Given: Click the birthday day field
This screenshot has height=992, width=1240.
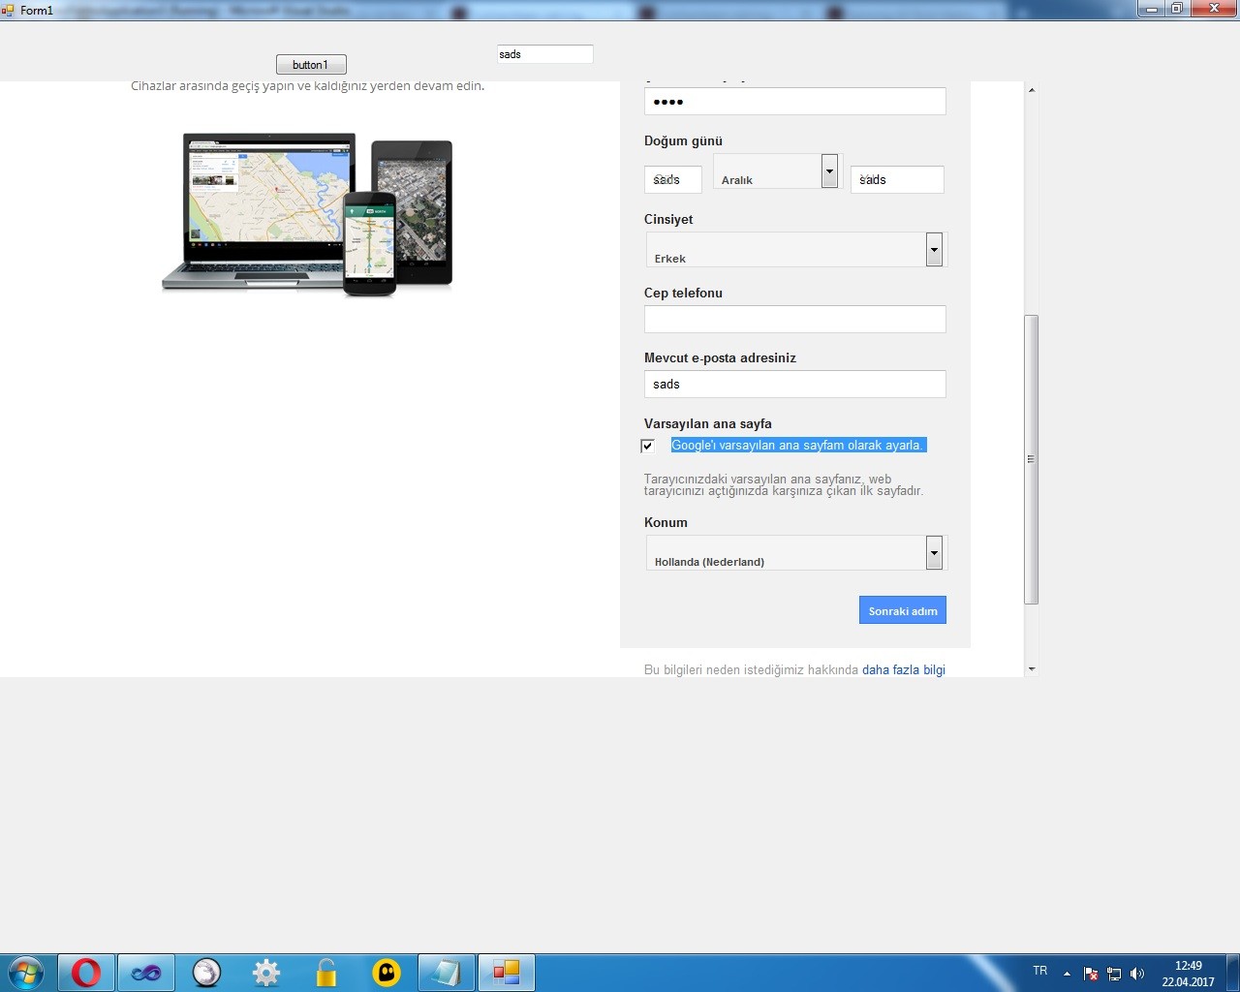Looking at the screenshot, I should [x=673, y=179].
